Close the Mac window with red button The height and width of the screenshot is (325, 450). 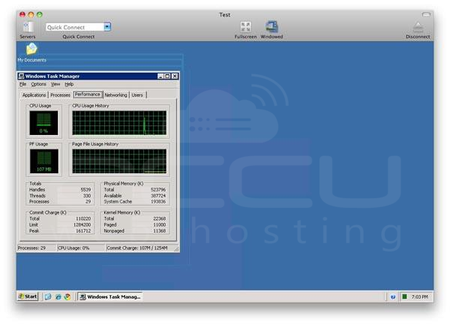(22, 14)
